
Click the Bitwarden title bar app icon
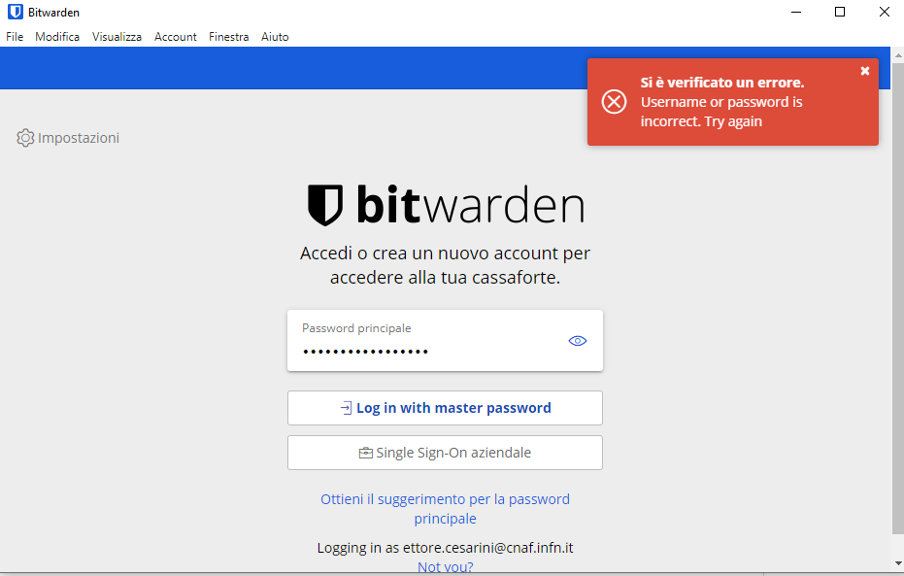click(15, 12)
